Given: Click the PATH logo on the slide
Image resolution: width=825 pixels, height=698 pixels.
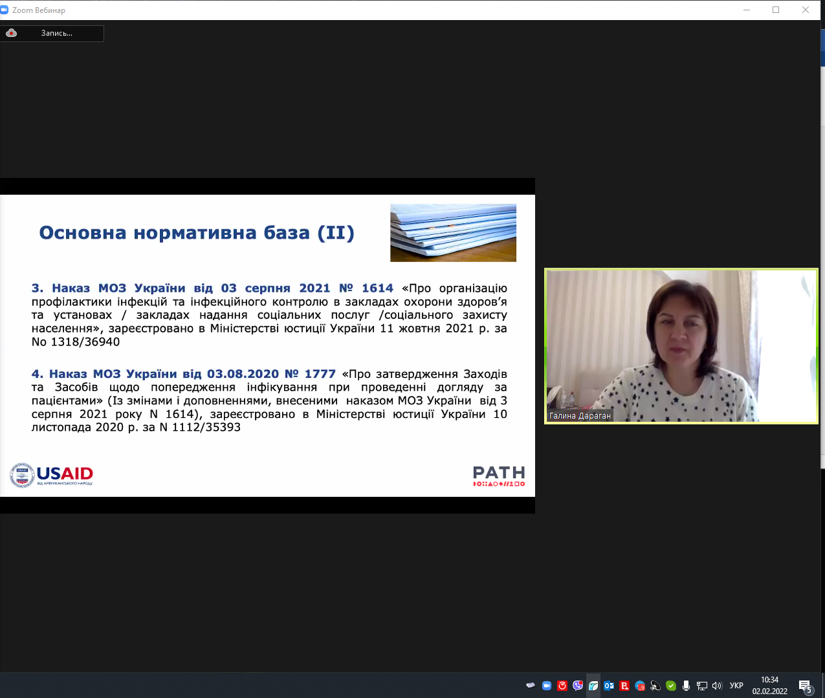Looking at the screenshot, I should click(499, 475).
